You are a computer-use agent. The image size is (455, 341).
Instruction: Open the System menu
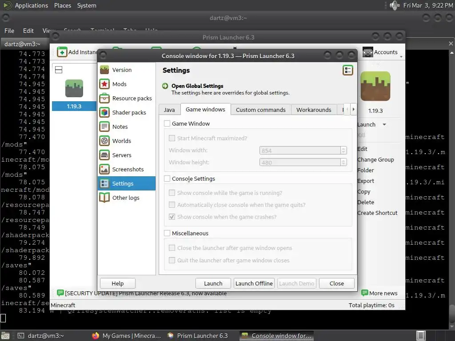tap(87, 5)
